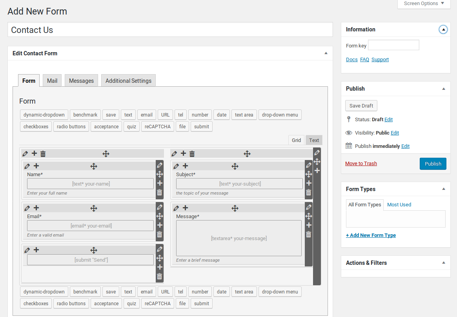This screenshot has height=317, width=457.
Task: Collapse the Form Types panel
Action: tap(444, 189)
